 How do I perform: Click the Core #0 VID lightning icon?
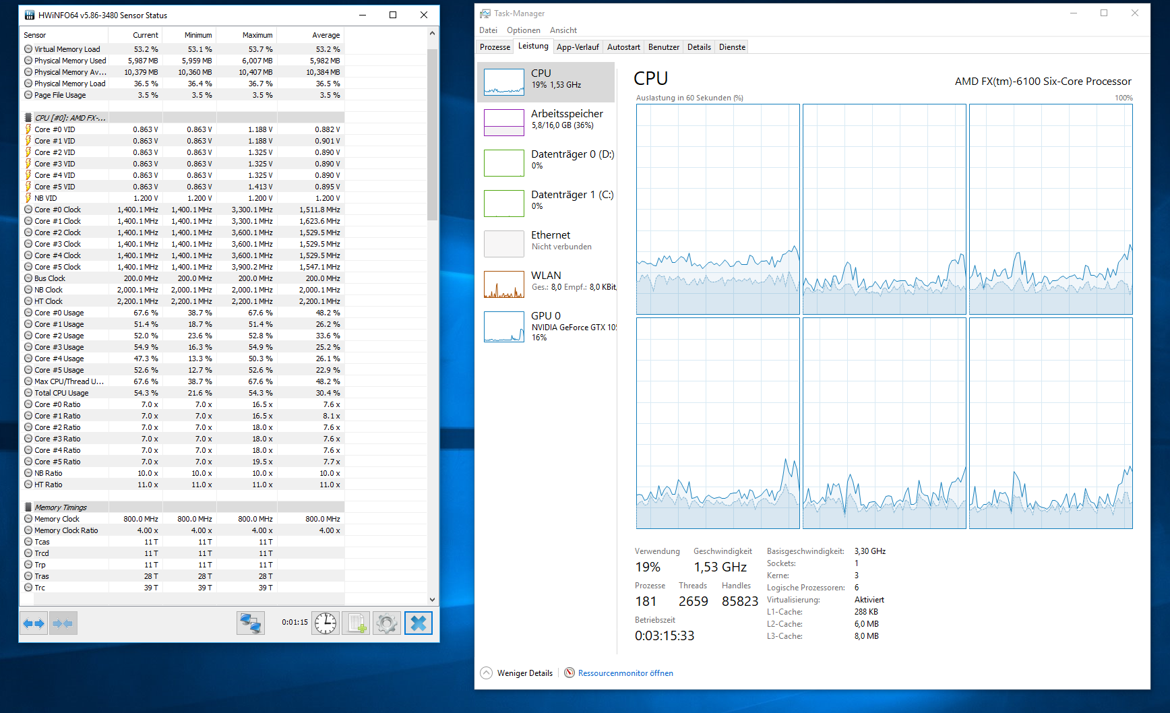tap(28, 129)
